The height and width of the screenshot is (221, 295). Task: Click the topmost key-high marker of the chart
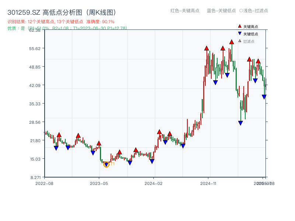(232, 42)
